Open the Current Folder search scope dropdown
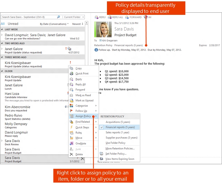The width and height of the screenshot is (222, 185). tap(74, 17)
